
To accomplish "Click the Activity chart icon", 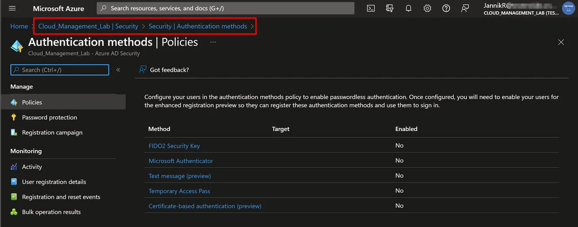I will (14, 167).
